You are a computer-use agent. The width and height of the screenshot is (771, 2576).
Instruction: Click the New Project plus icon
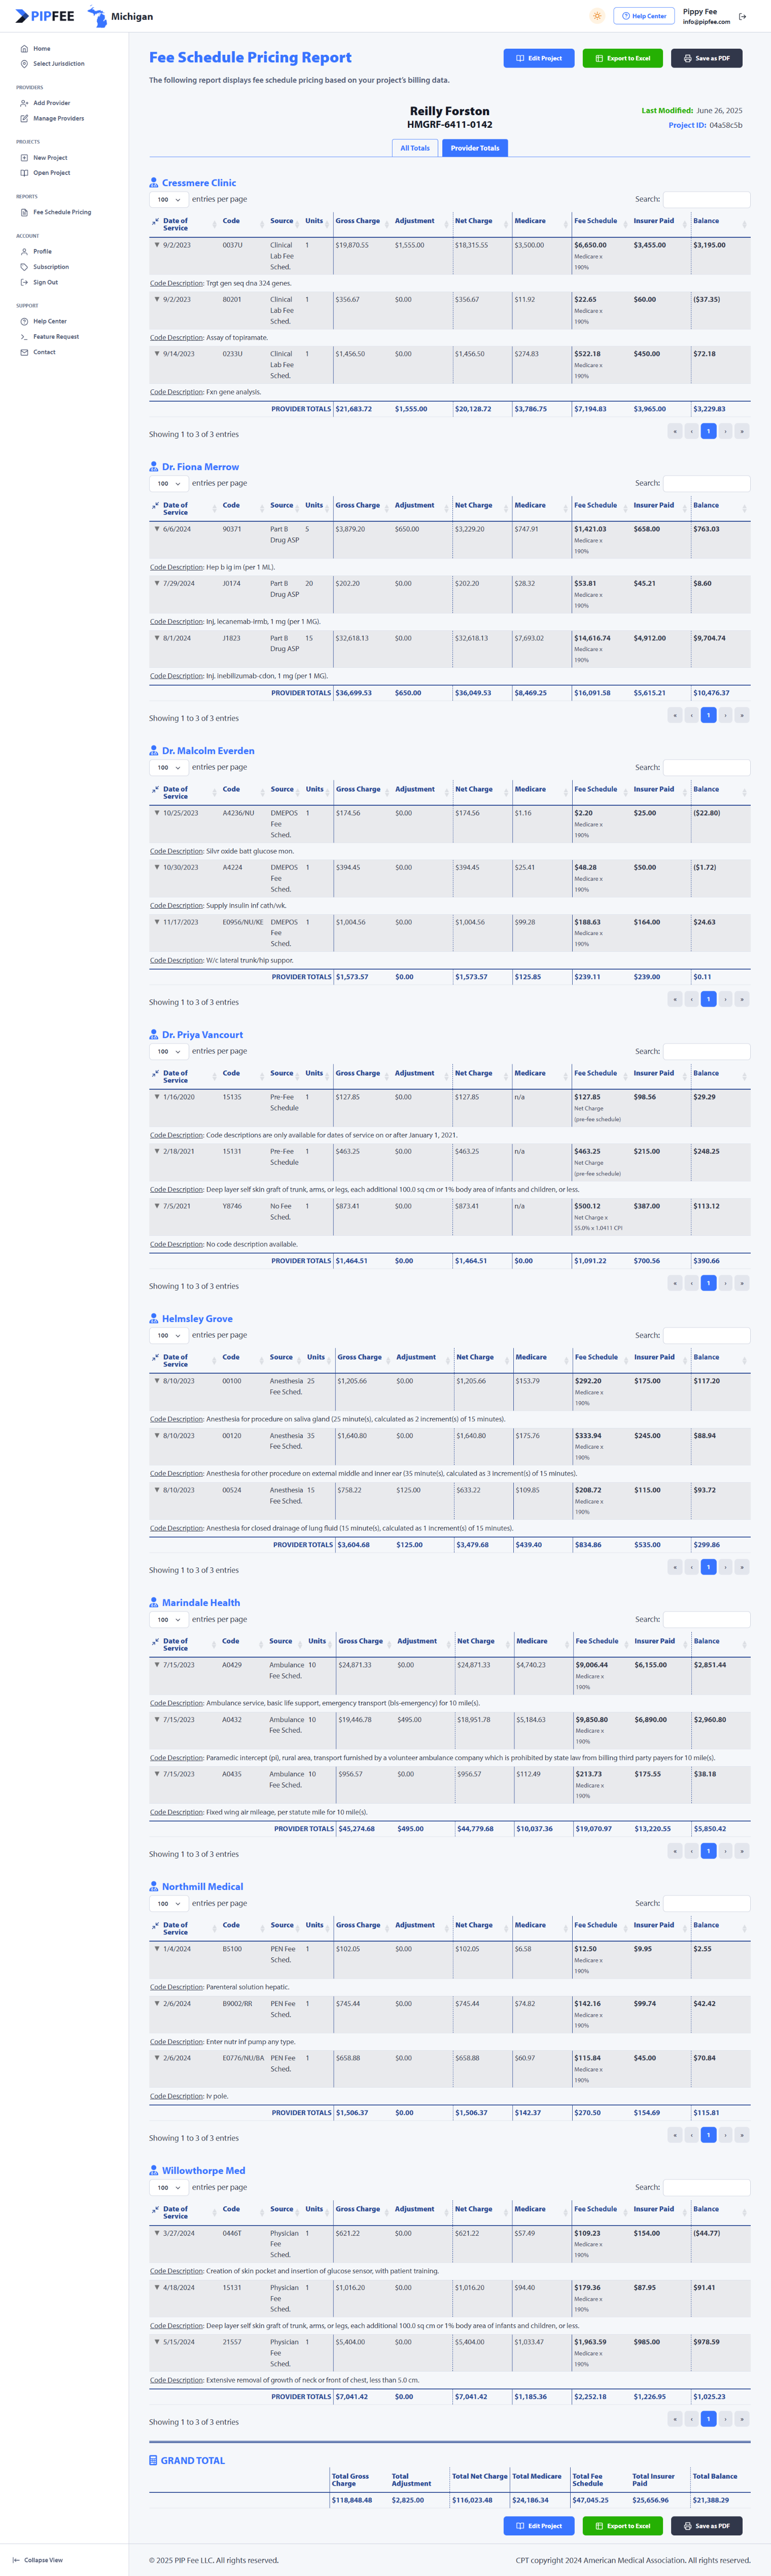point(24,158)
